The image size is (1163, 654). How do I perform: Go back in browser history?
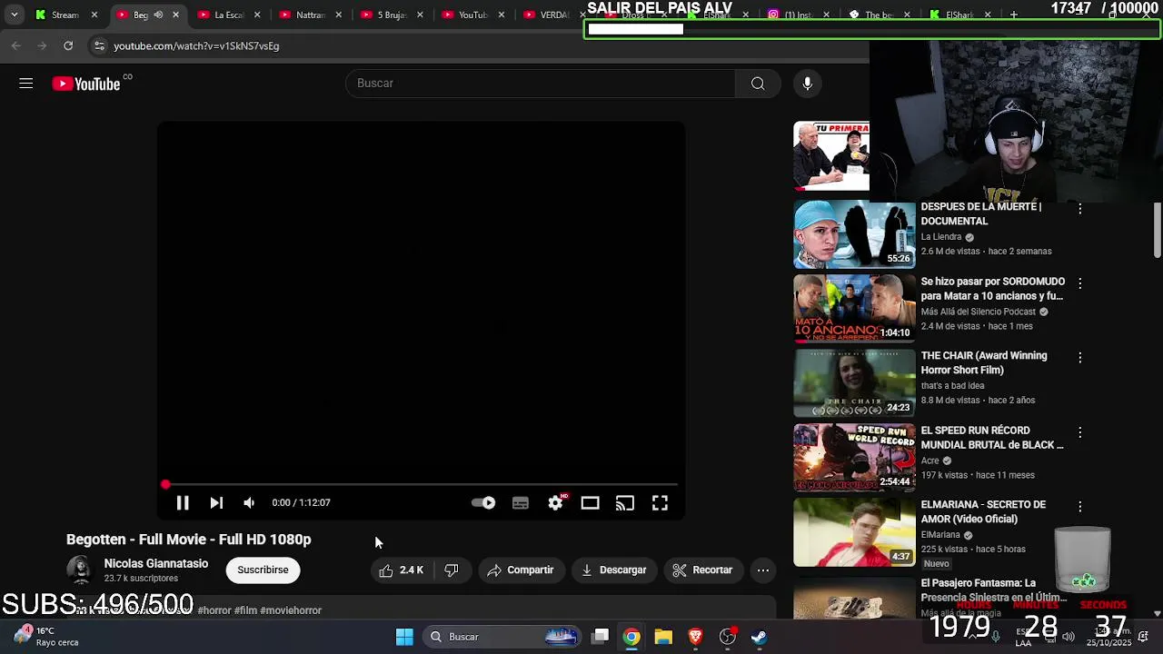tap(16, 45)
